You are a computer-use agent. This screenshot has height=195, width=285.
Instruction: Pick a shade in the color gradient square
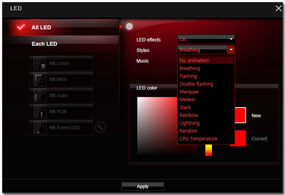(157, 126)
